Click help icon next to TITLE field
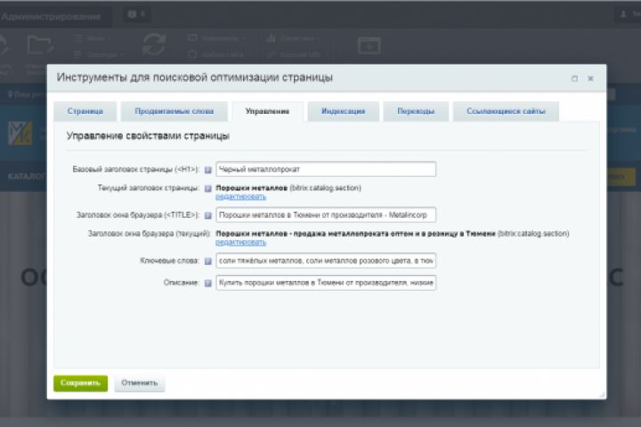The height and width of the screenshot is (427, 641). coord(208,215)
